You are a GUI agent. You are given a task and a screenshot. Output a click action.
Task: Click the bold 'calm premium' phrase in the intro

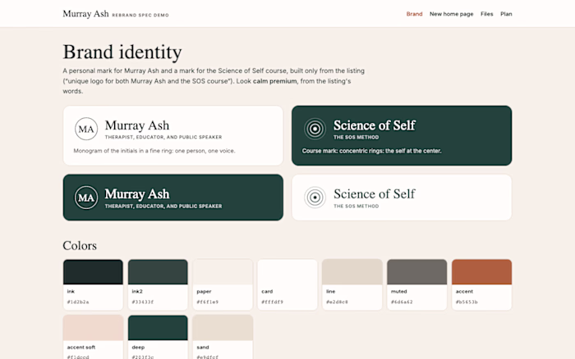(x=274, y=81)
